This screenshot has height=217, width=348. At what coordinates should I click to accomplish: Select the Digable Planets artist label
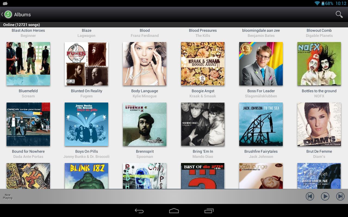pyautogui.click(x=319, y=36)
